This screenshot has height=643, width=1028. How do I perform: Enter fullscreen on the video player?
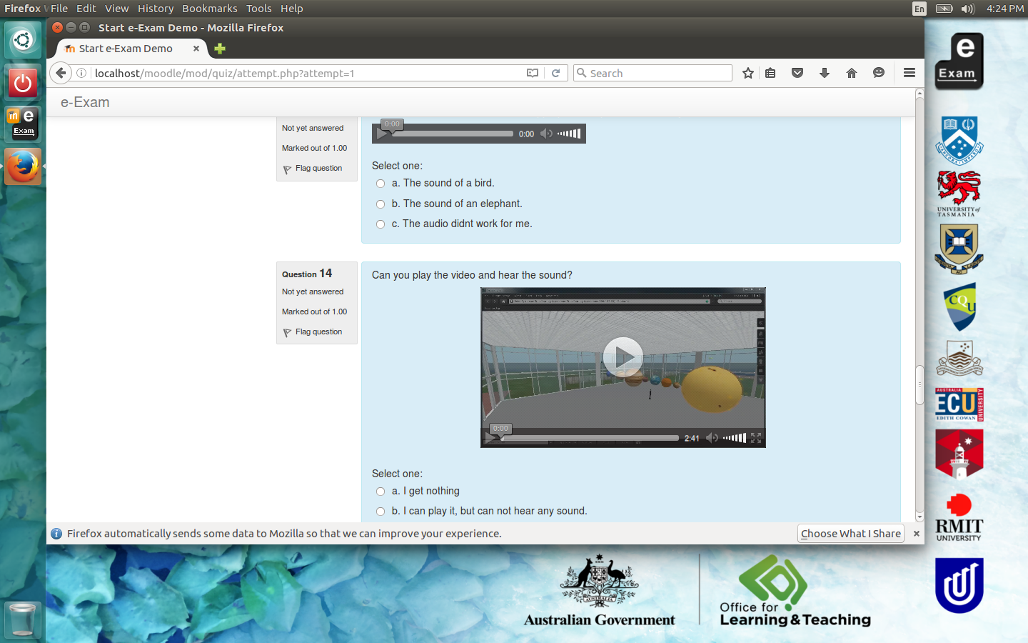(756, 438)
